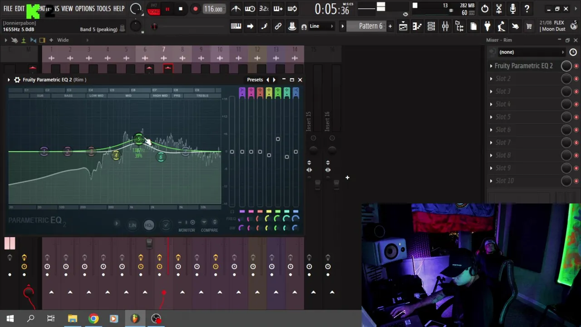Select EQ band 4 yellow node

[x=116, y=156]
